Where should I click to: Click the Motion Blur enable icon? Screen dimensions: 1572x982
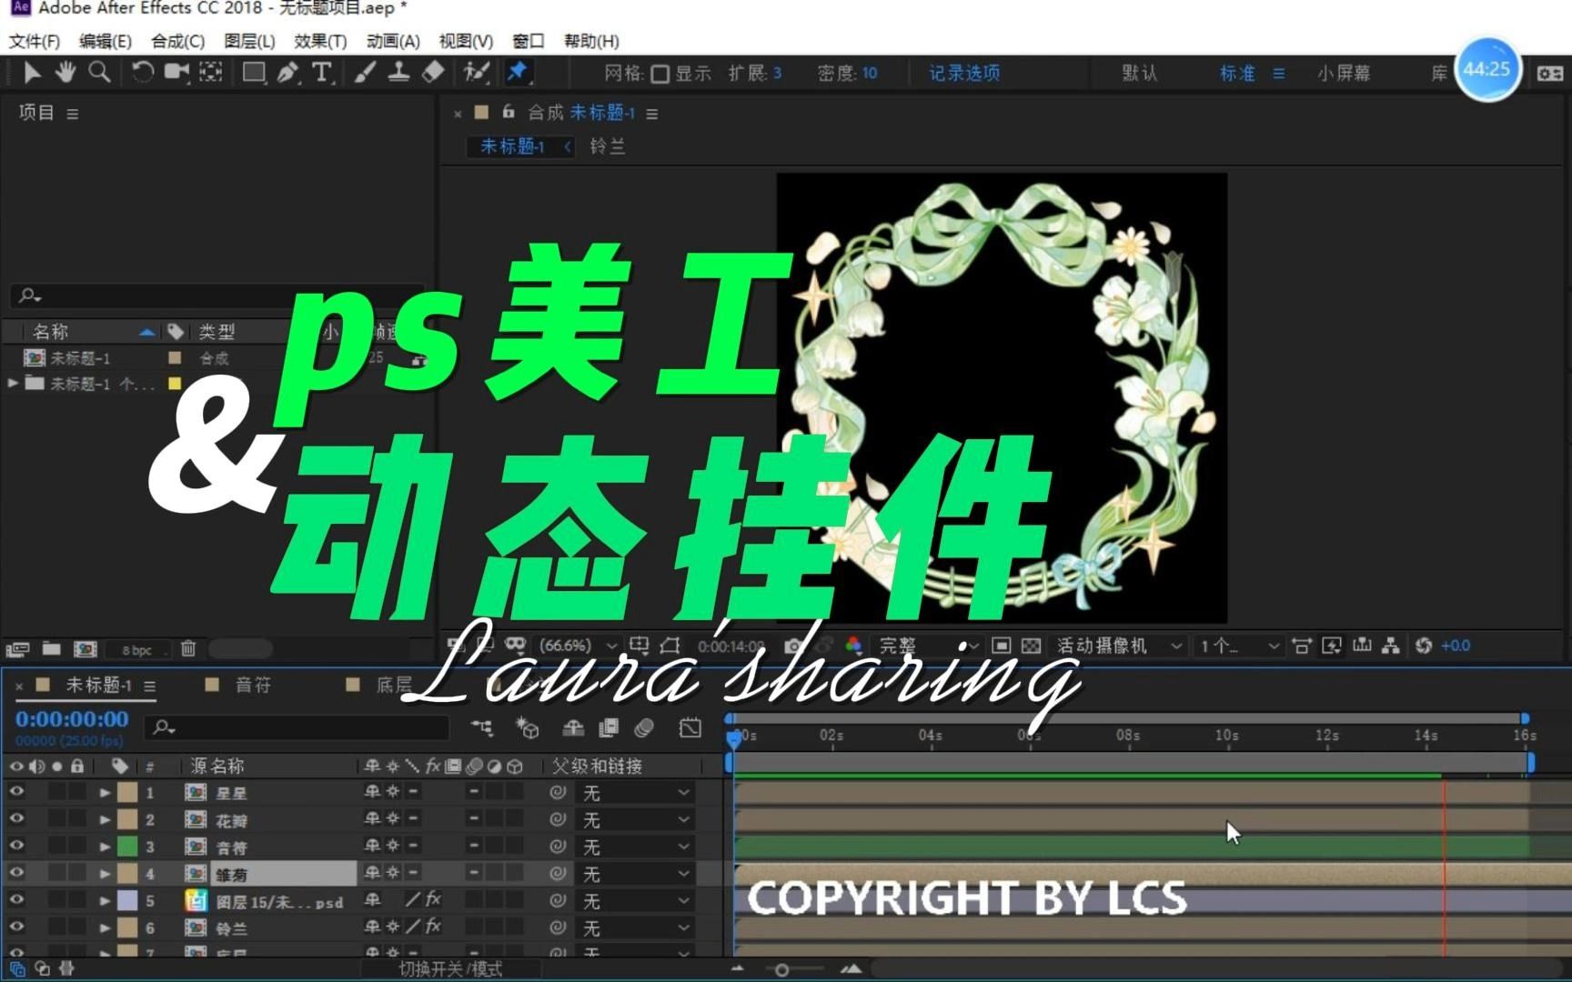coord(644,727)
